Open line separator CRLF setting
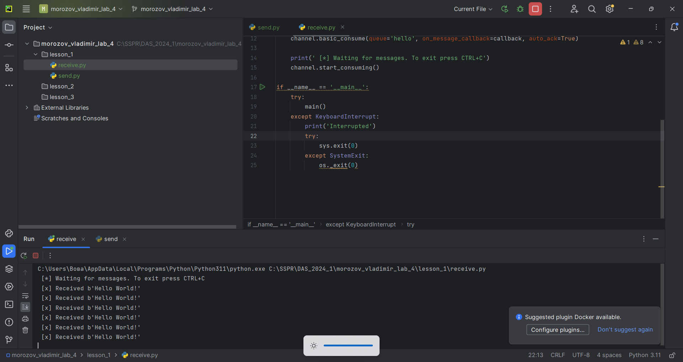The image size is (683, 362). (x=557, y=355)
